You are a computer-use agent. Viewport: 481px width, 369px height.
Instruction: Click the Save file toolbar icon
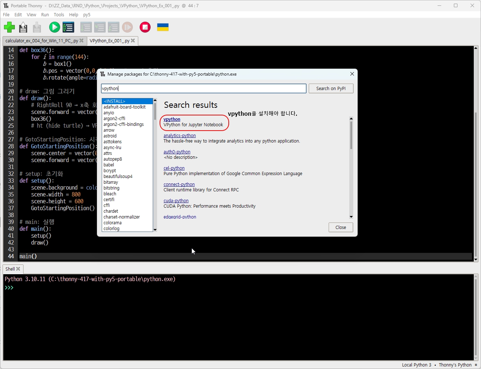37,27
